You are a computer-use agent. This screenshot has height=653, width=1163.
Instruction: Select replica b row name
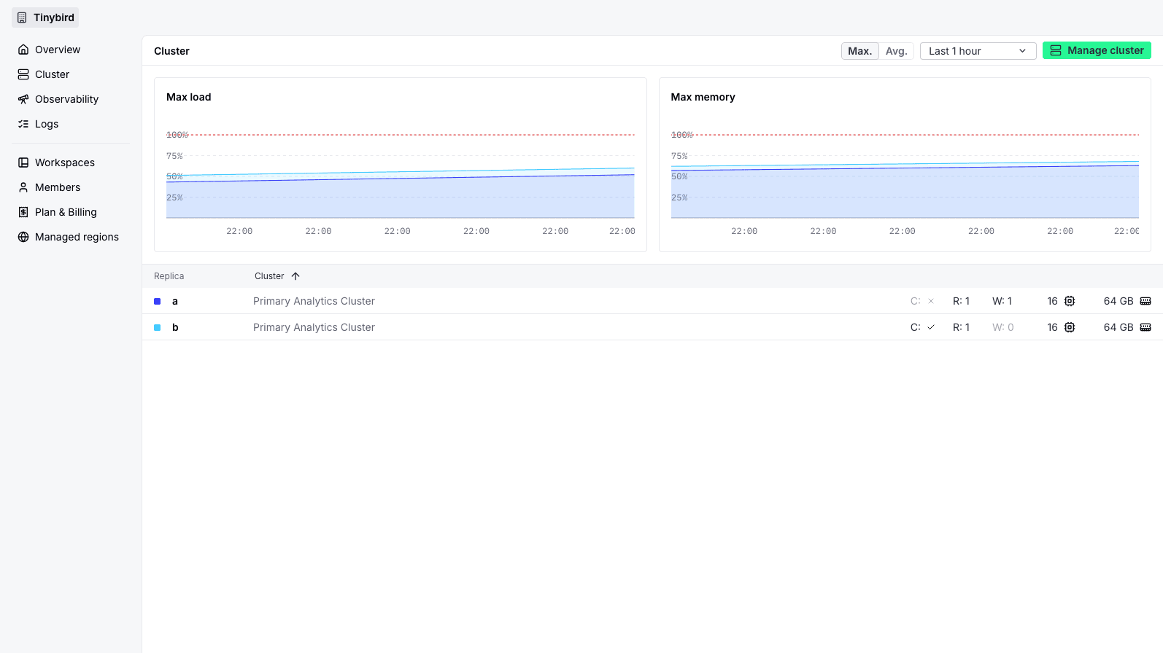[x=175, y=327]
